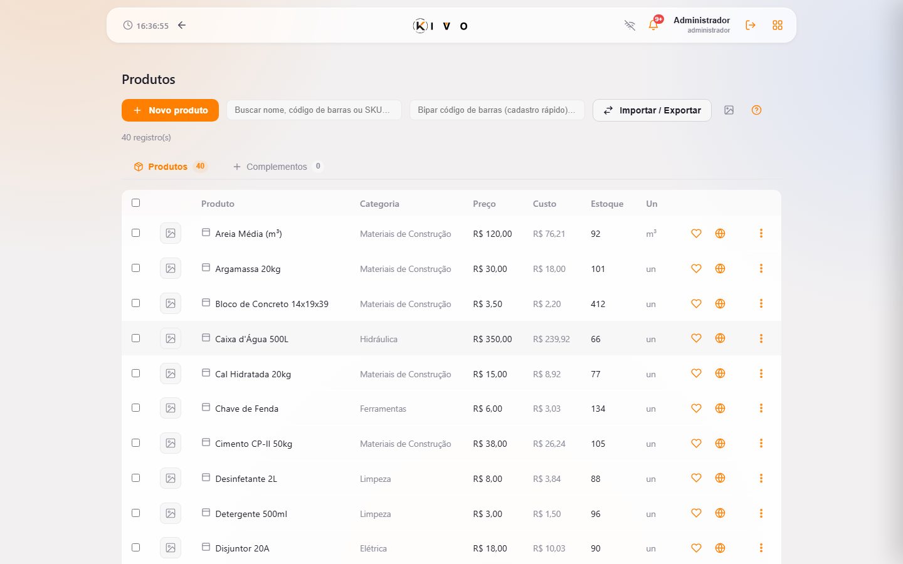This screenshot has height=564, width=903.
Task: Click the logout icon beside Administrador
Action: 751,25
